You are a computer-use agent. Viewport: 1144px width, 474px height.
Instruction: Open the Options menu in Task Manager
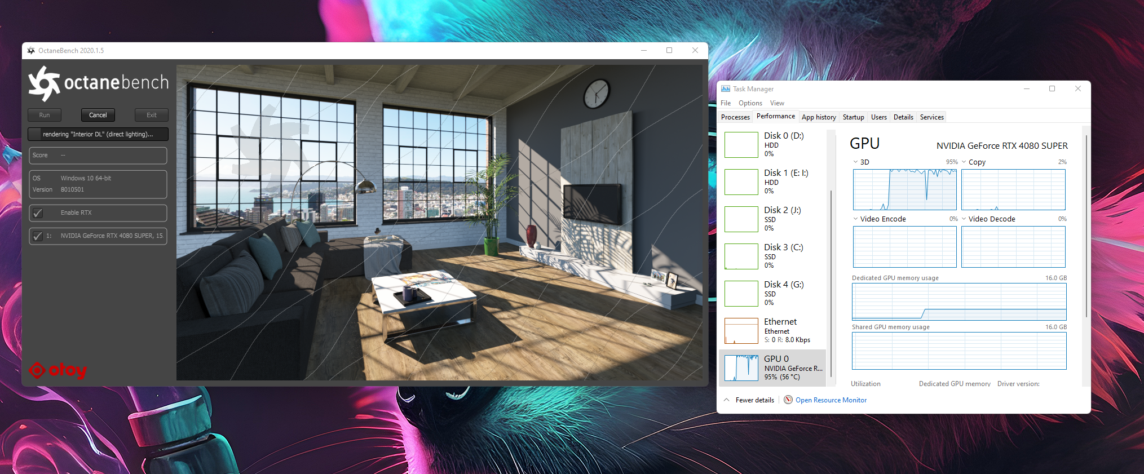tap(750, 103)
